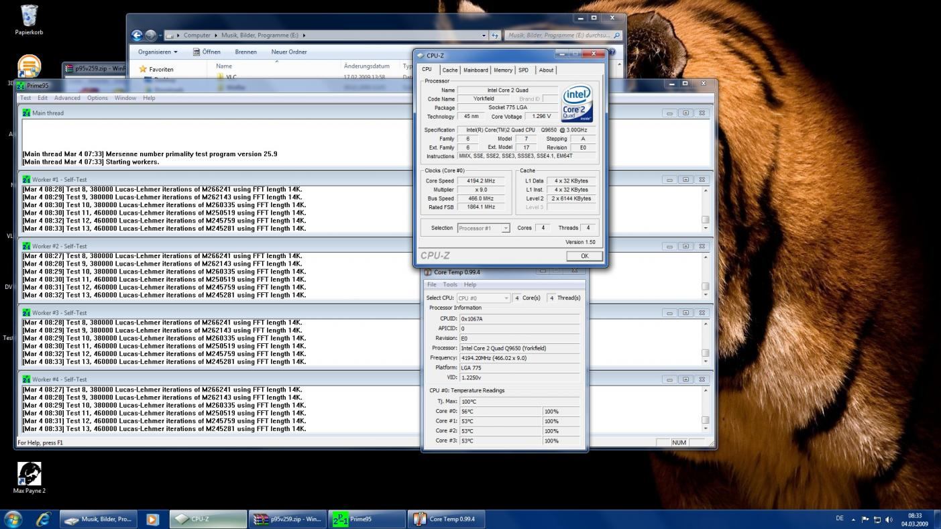Viewport: 941px width, 529px height.
Task: Expand the arrow after Musik, Bilder, Programme (E:)
Action: point(304,36)
